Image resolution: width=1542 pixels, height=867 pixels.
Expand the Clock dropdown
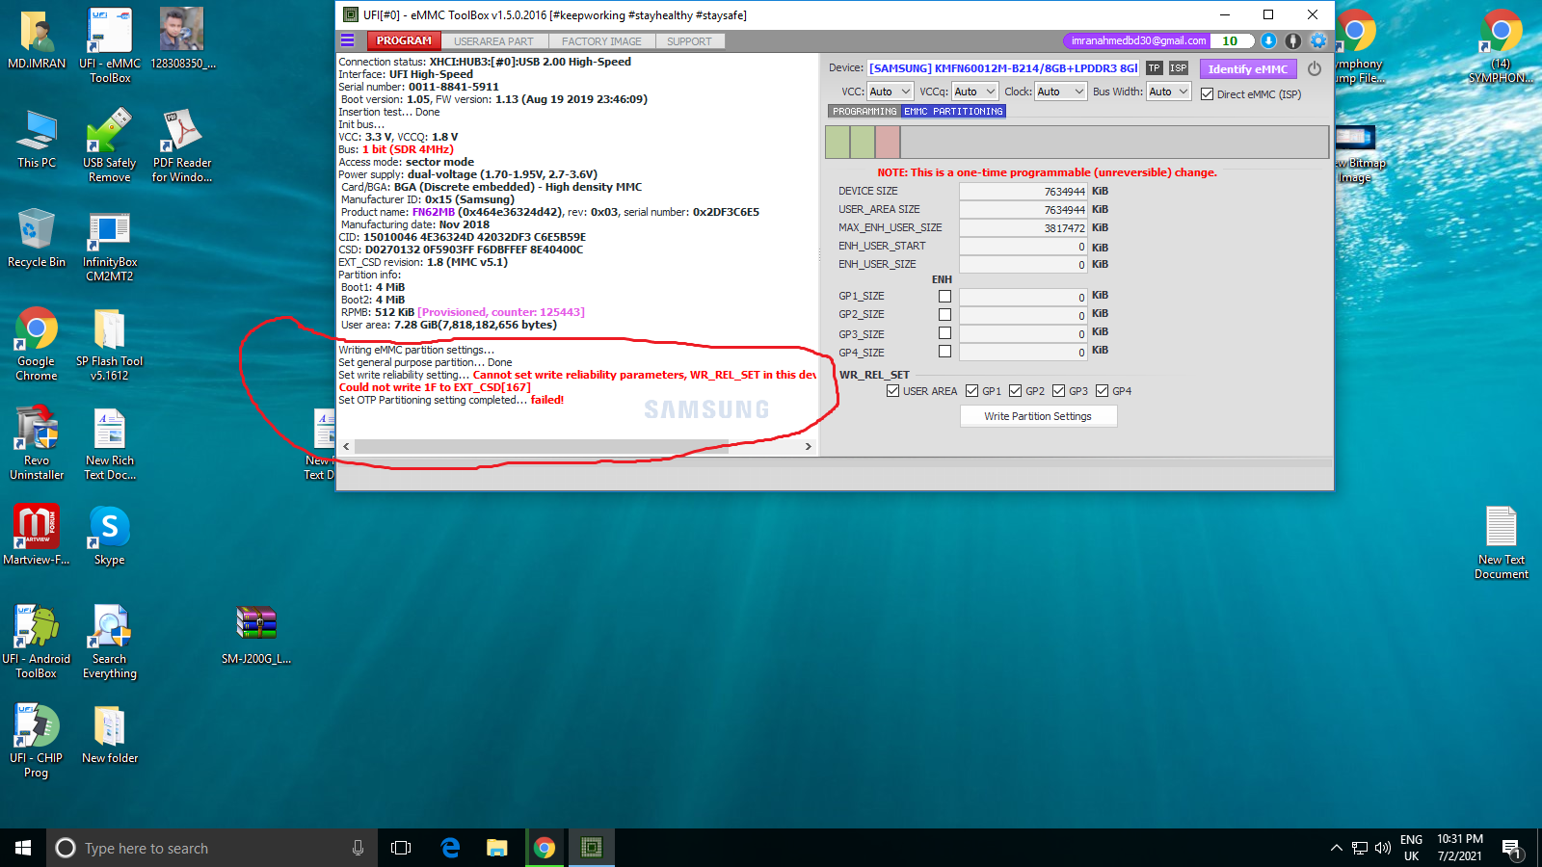(1060, 92)
